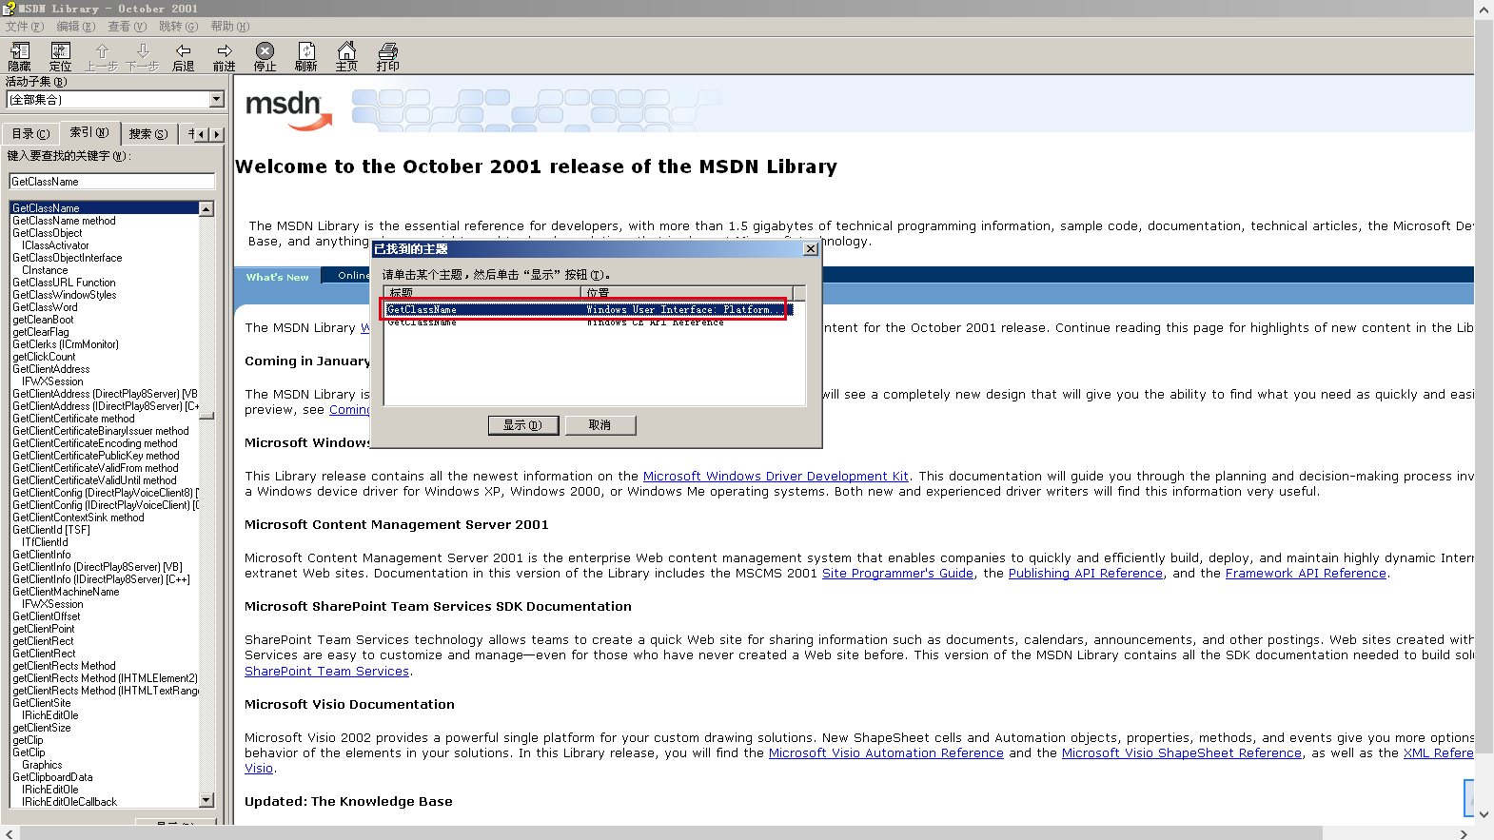This screenshot has width=1494, height=840.
Task: Expand the 活动子集 (全部集合) dropdown
Action: pyautogui.click(x=217, y=99)
